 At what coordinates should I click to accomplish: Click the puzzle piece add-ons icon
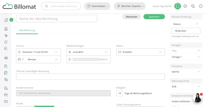click(x=193, y=6)
